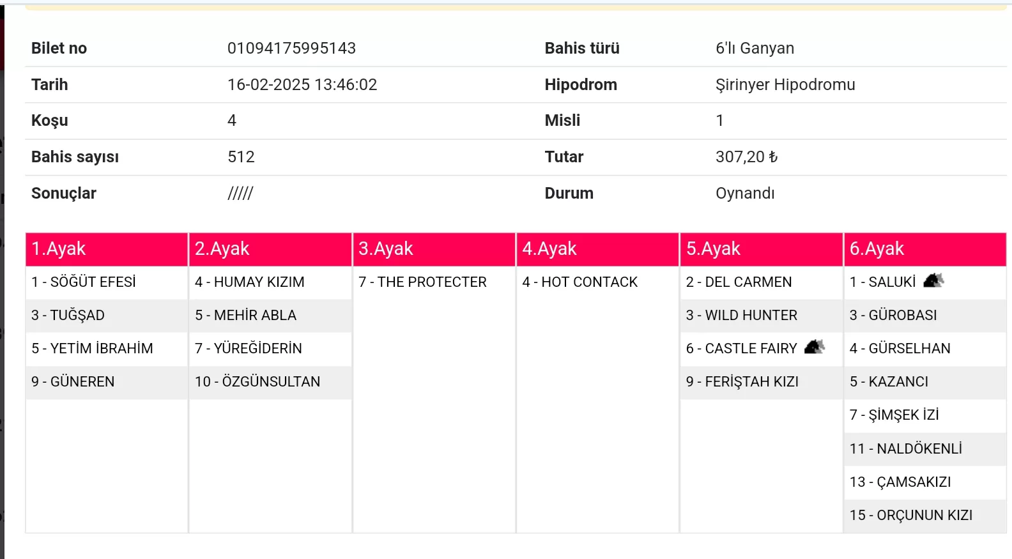The image size is (1012, 559).
Task: Select 4 - HOT CONTACK entry
Action: coord(579,282)
